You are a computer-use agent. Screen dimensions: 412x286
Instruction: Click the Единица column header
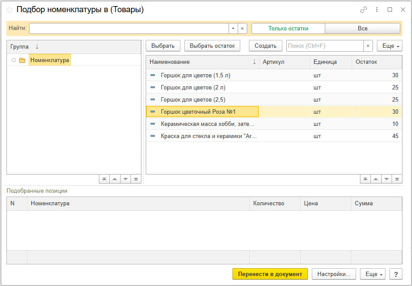coord(331,62)
